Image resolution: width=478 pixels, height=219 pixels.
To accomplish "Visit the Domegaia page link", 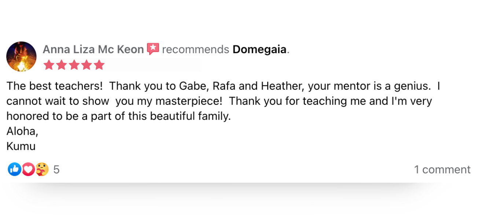I will point(260,49).
